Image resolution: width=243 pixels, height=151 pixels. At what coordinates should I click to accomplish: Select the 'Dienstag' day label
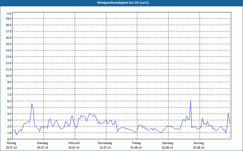pos(43,143)
